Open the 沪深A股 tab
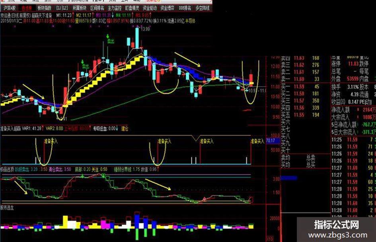The image size is (376, 242). (x=10, y=8)
